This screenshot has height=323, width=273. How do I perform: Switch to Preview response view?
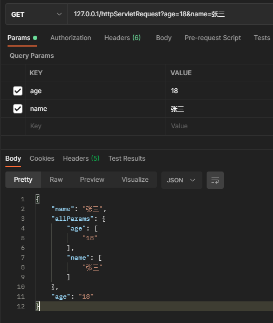92,180
